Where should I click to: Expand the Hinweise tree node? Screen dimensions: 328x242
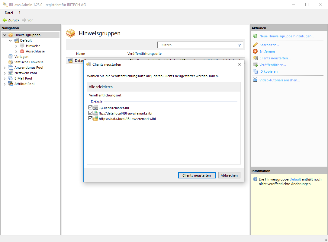[16, 46]
